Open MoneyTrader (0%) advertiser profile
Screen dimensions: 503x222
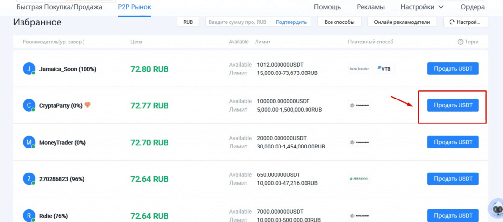[62, 142]
